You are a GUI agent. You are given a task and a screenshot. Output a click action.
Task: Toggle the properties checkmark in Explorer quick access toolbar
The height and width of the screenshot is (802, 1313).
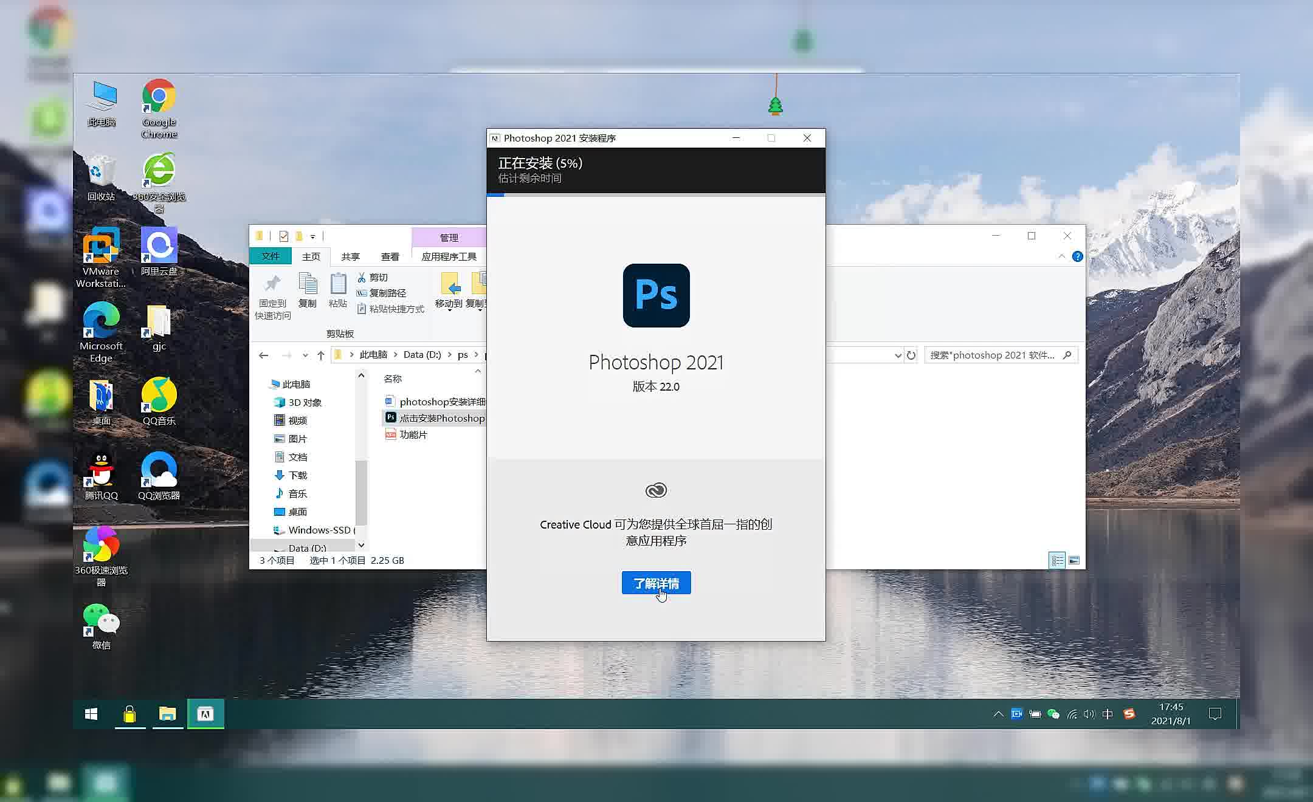coord(283,236)
